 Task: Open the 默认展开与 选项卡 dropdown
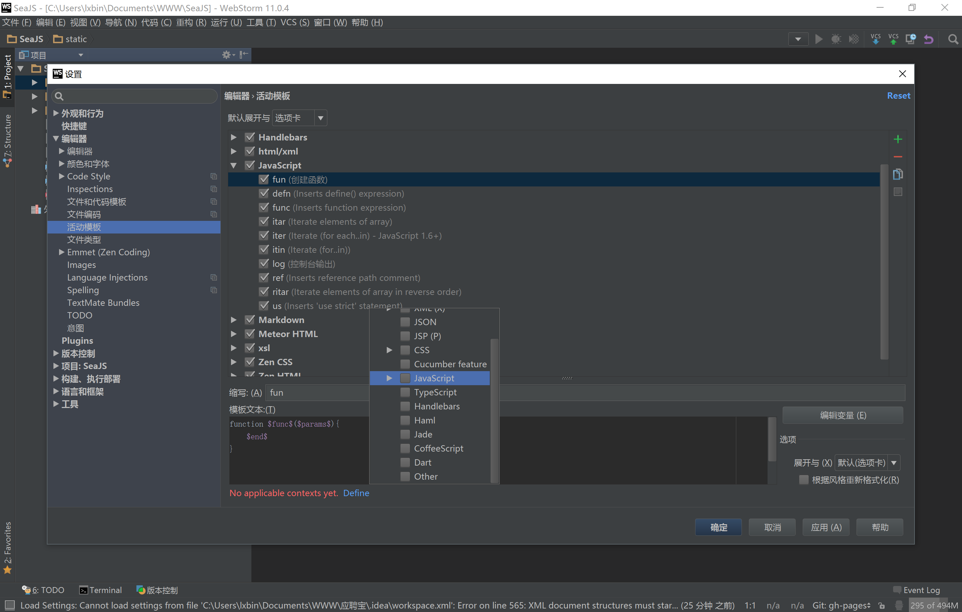click(x=300, y=118)
